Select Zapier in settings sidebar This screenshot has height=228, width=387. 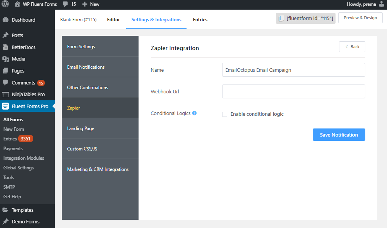click(100, 108)
